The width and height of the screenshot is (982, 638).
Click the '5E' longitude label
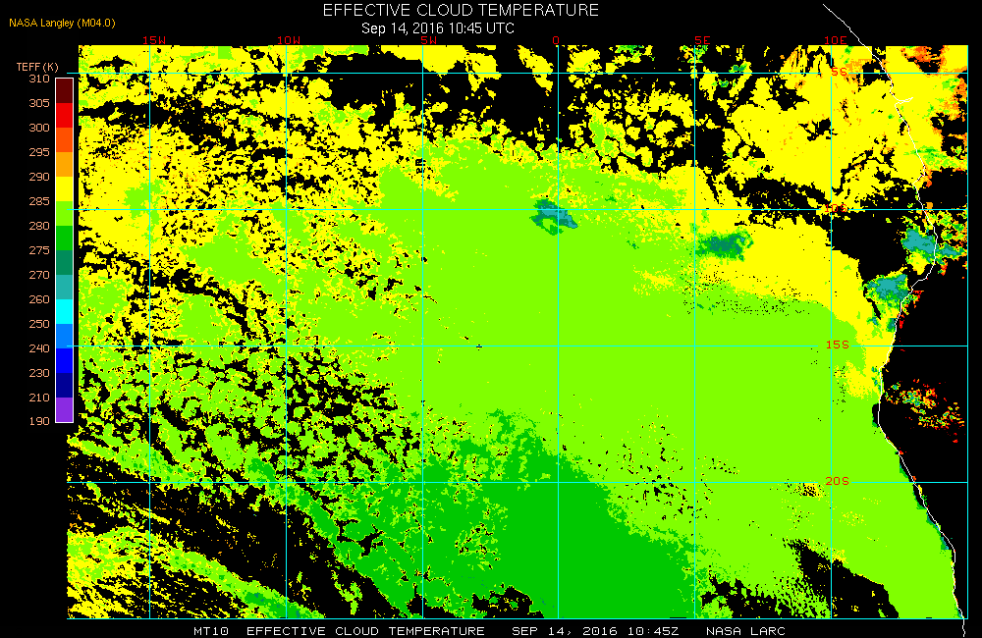(x=702, y=40)
